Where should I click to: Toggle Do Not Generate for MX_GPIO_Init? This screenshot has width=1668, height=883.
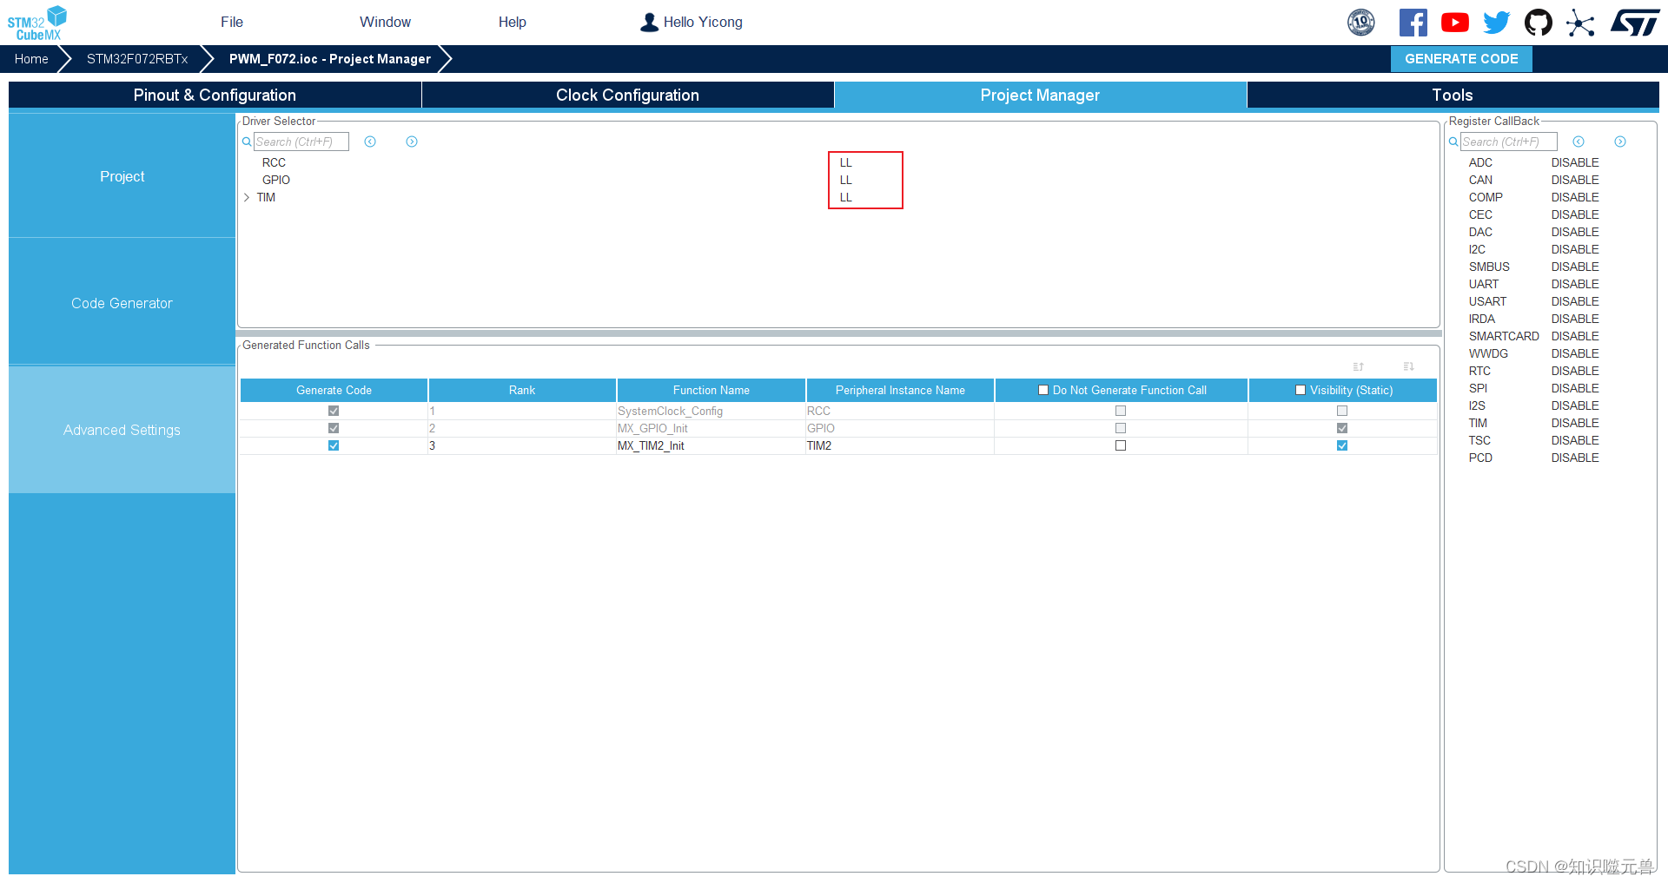(1121, 428)
